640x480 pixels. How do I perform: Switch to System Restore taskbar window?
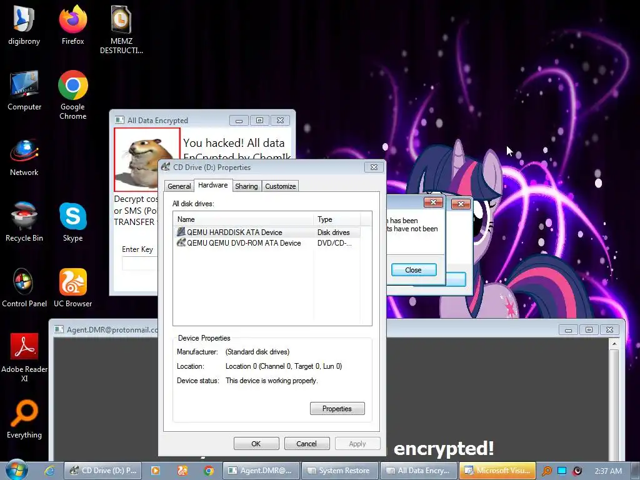coord(339,471)
